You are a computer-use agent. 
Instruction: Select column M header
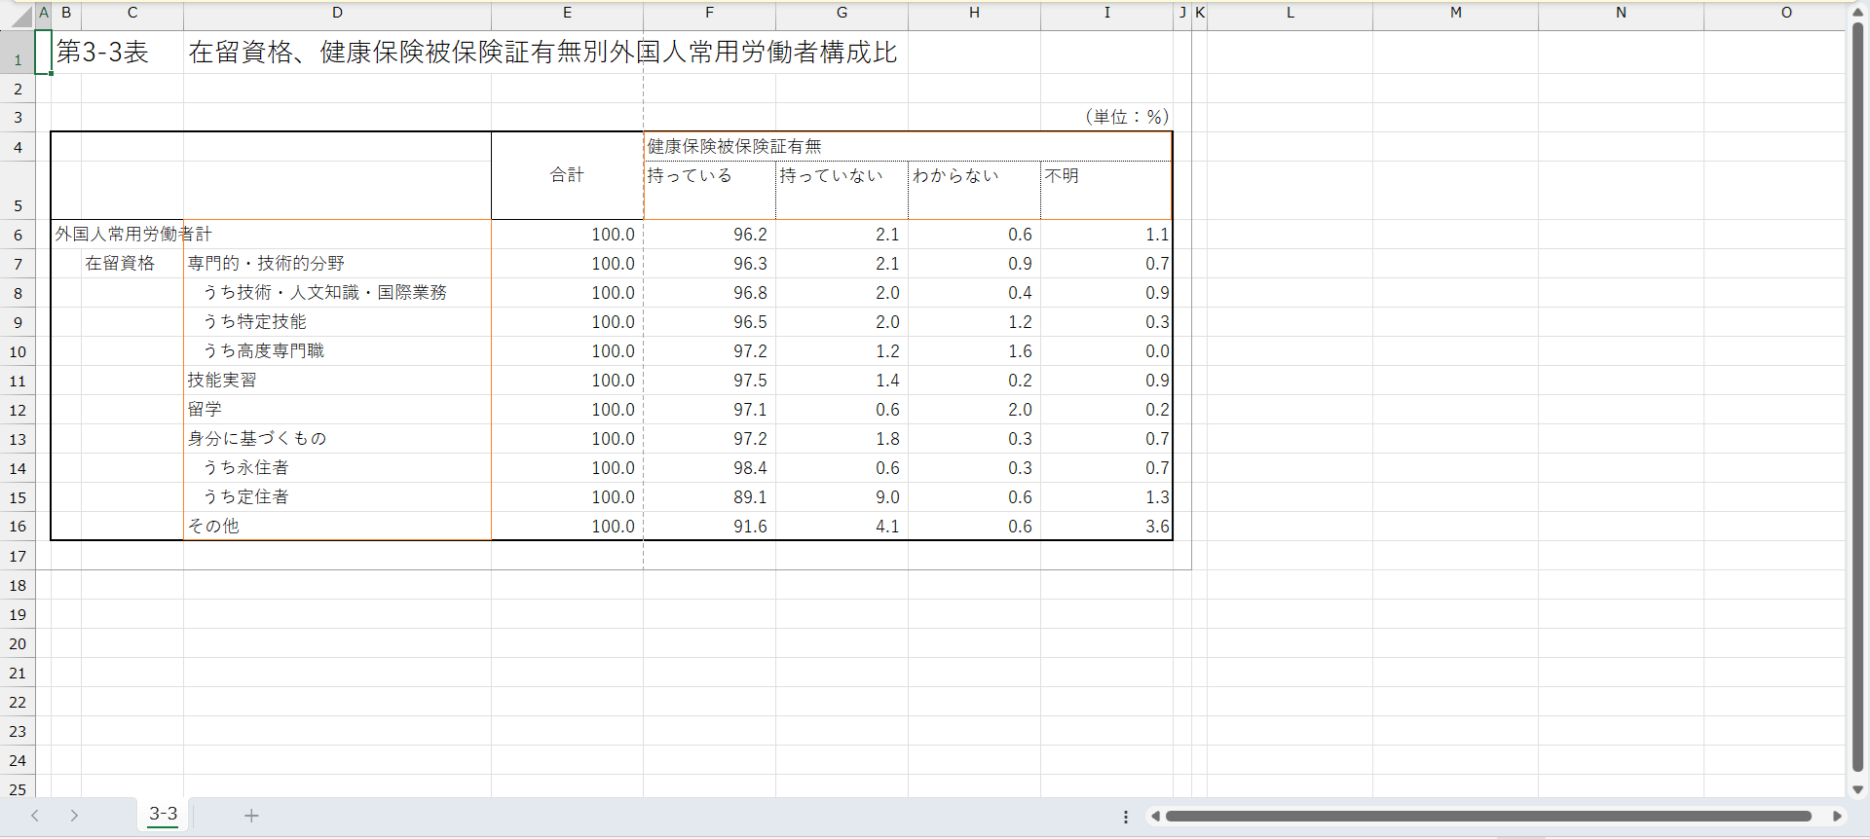[1455, 13]
